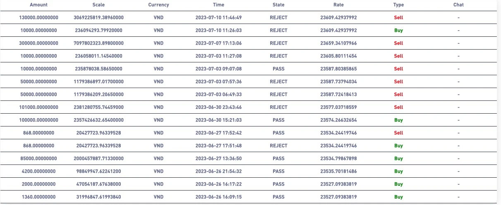Click the Buy label for the 4200 order
The image size is (501, 205).
(x=398, y=172)
